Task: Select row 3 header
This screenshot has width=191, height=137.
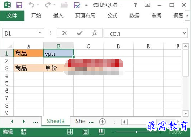Action: 7,68
